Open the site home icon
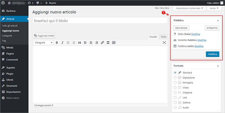Screen dimensions: 225x113 tap(9, 3)
